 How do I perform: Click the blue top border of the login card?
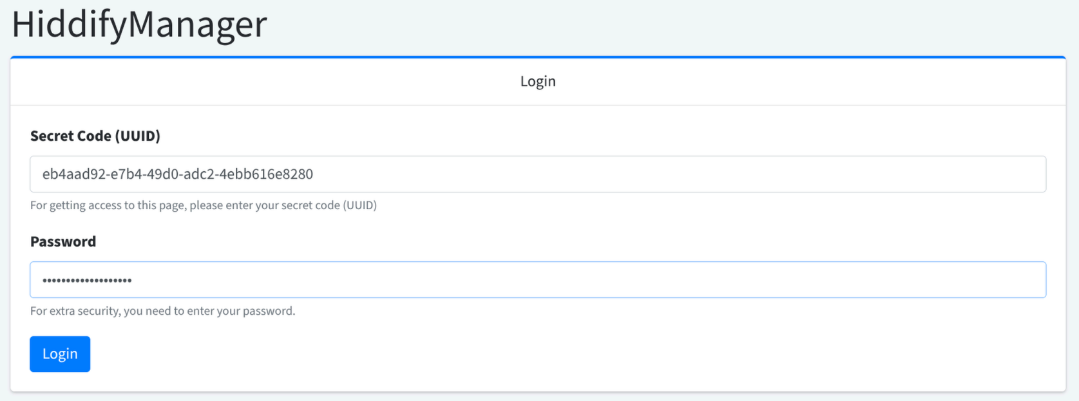[538, 57]
